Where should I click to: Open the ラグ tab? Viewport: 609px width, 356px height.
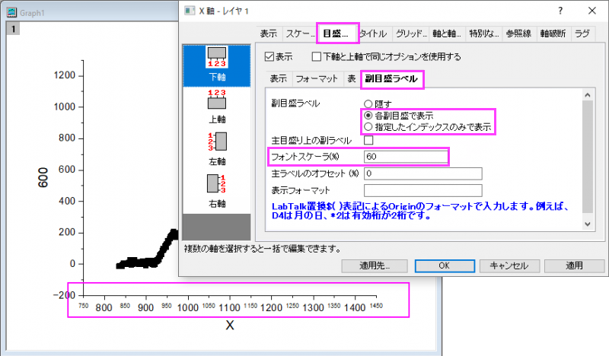pos(582,33)
